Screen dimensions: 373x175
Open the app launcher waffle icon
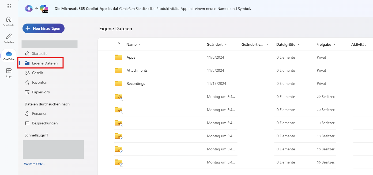click(9, 6)
